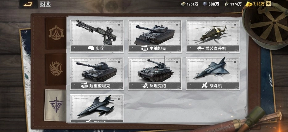Tap the back arrow next to 图鉴

click(x=28, y=4)
